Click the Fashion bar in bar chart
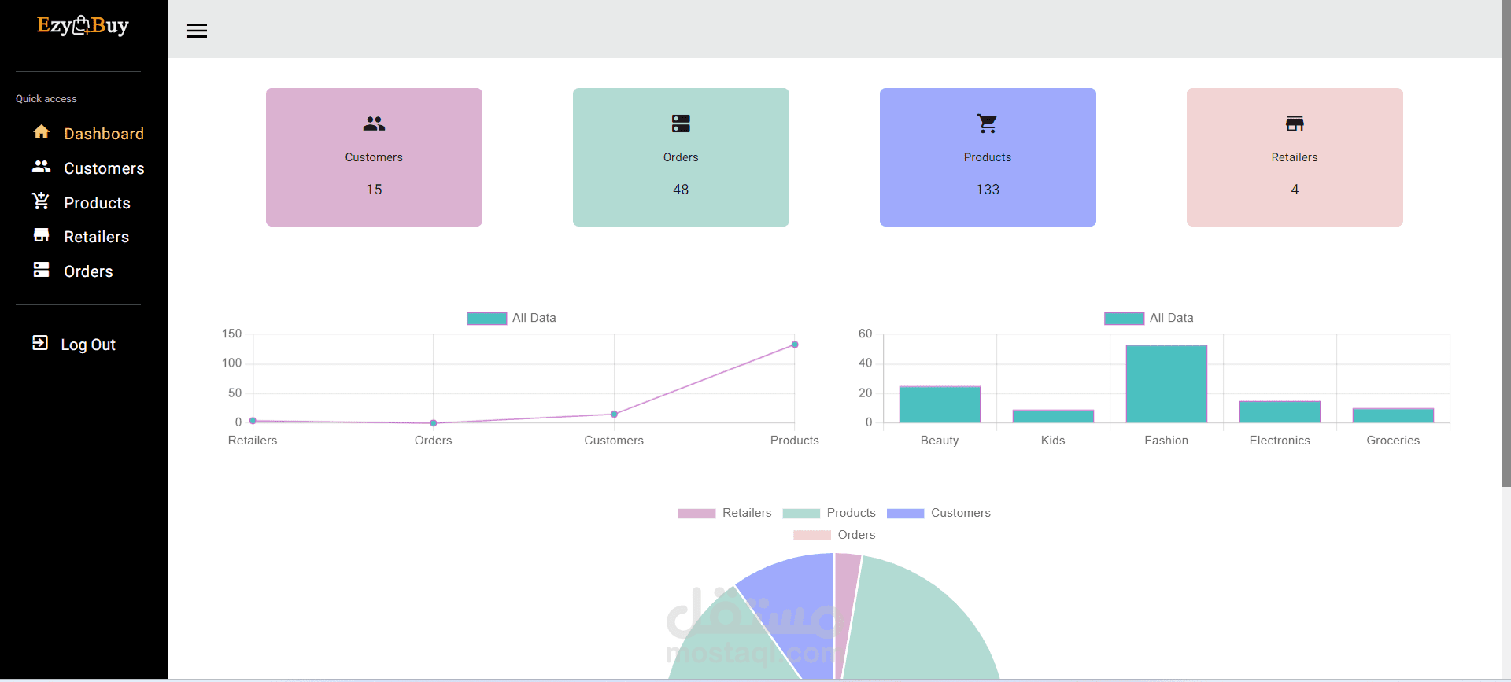 pyautogui.click(x=1166, y=384)
